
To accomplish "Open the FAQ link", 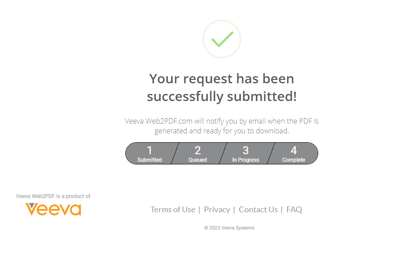I will 294,210.
